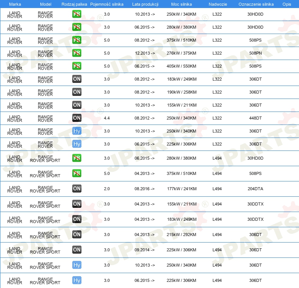Screen dimensions: 299x288
Task: Click L322 body code in the 405kW / 550KM row
Action: pyautogui.click(x=217, y=66)
